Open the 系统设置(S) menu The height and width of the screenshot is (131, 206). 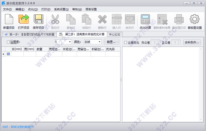[x=61, y=9]
